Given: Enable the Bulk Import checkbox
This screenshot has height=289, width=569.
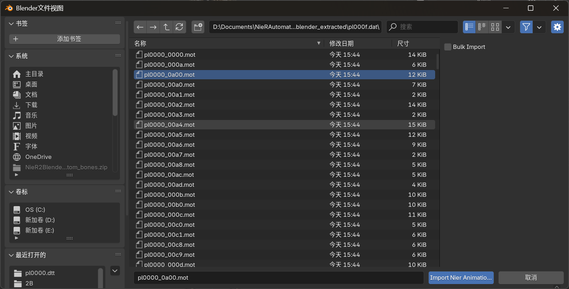Looking at the screenshot, I should (448, 47).
